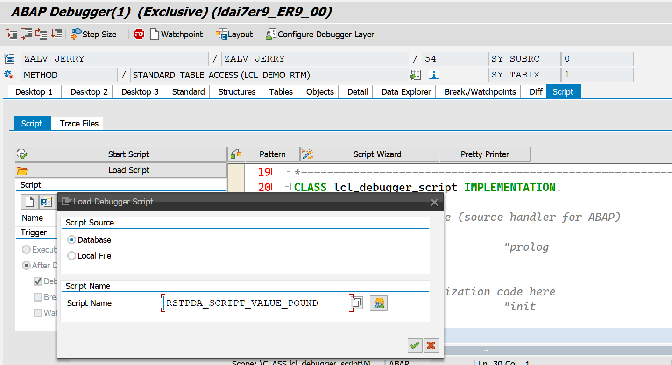Click code line number 19
Image resolution: width=672 pixels, height=365 pixels.
[x=264, y=172]
